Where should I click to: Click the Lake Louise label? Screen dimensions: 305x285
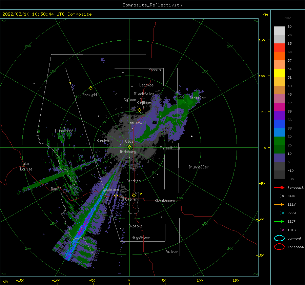click(x=26, y=166)
